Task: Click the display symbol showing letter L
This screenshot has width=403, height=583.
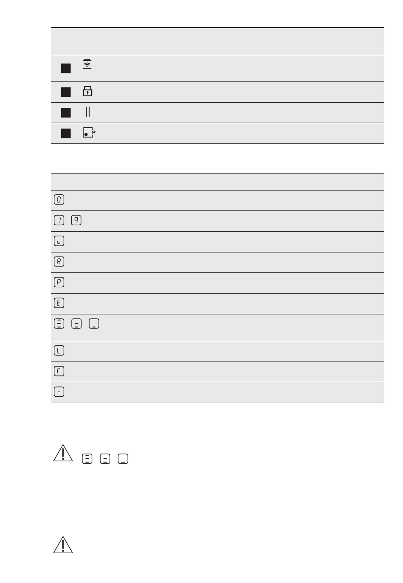Action: 59,350
